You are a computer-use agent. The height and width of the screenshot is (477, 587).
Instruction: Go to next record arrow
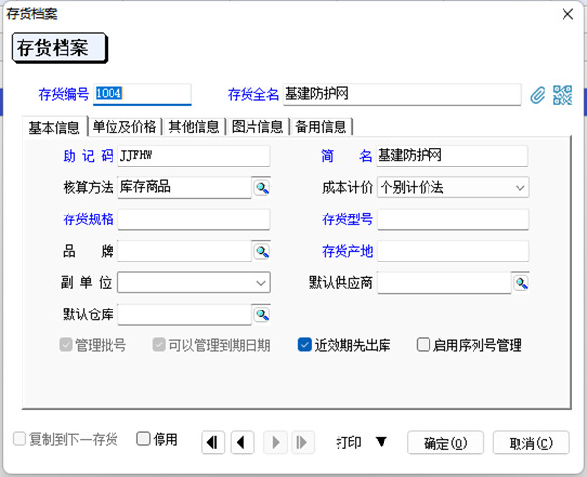[x=275, y=443]
